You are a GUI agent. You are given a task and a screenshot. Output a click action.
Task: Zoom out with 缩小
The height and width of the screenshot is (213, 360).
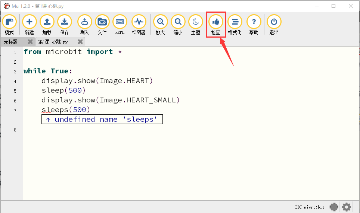pyautogui.click(x=178, y=25)
